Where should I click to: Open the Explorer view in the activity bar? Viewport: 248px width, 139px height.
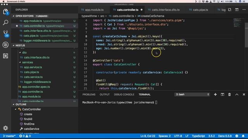tap(5, 12)
